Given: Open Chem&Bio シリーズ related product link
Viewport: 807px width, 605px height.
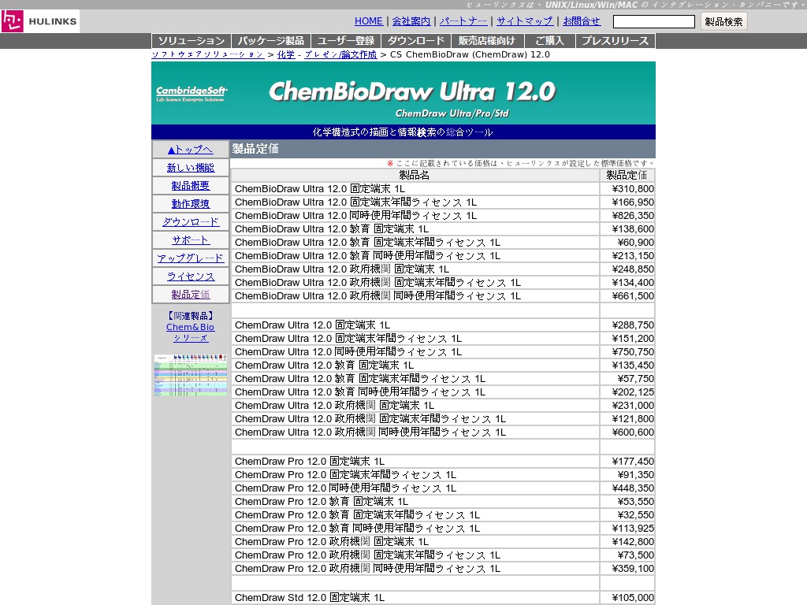Looking at the screenshot, I should coord(191,332).
